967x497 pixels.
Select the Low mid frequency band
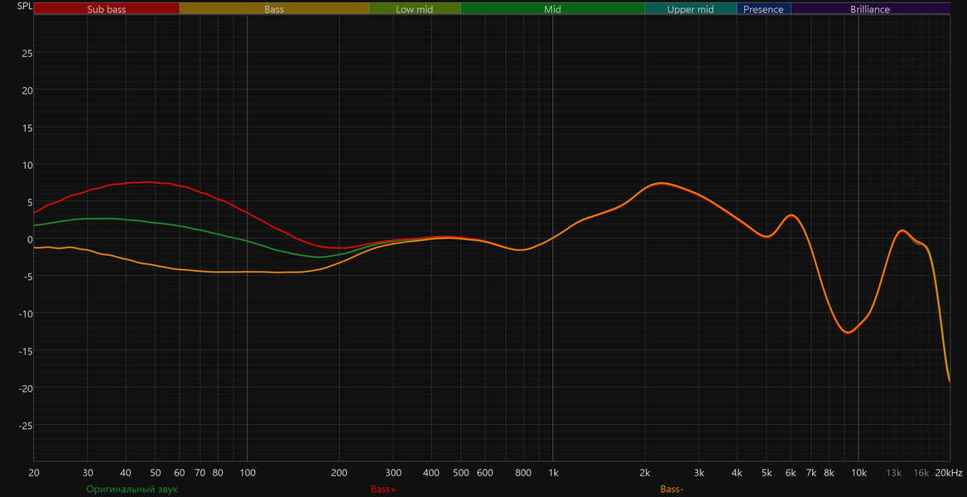pos(415,9)
